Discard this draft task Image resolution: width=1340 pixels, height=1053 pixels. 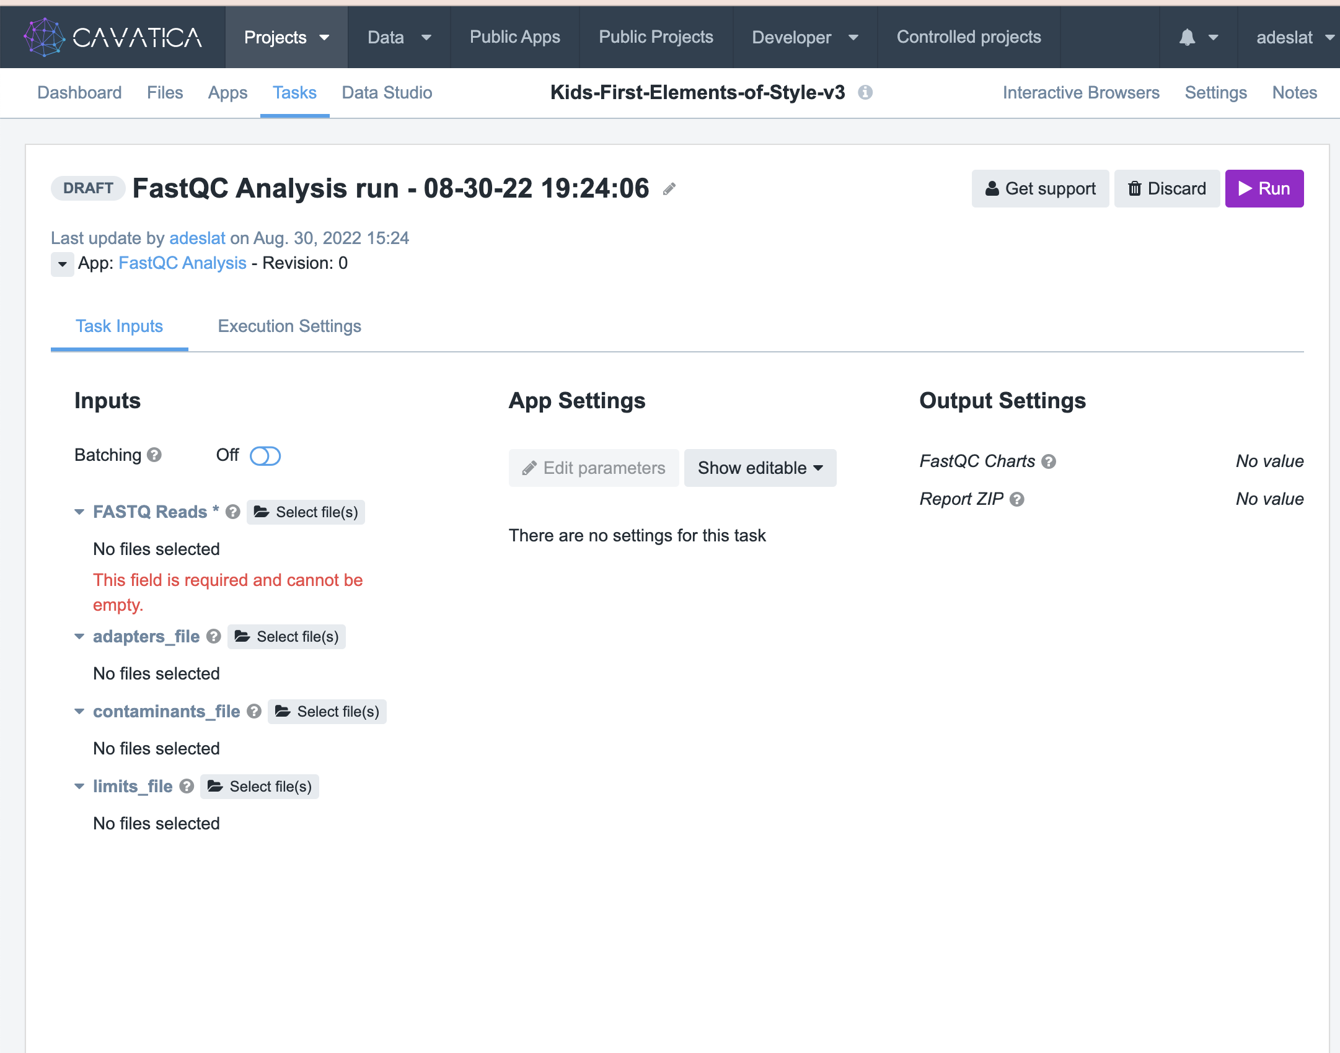(x=1166, y=189)
